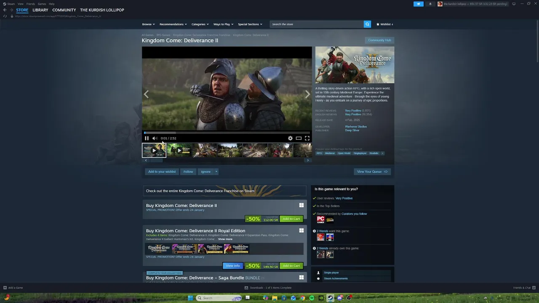Click the Ignore button
Screen dimensions: 539x303
coord(205,172)
